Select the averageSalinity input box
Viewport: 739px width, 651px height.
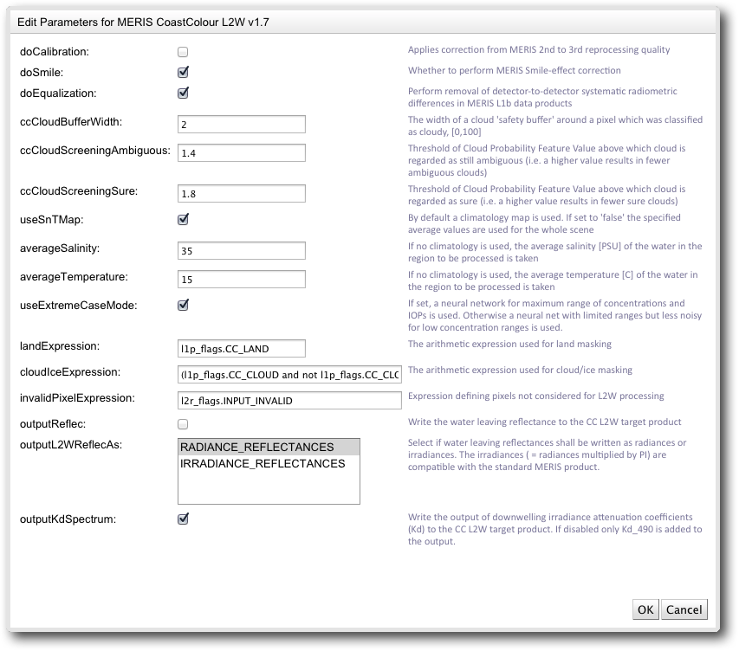pyautogui.click(x=242, y=250)
